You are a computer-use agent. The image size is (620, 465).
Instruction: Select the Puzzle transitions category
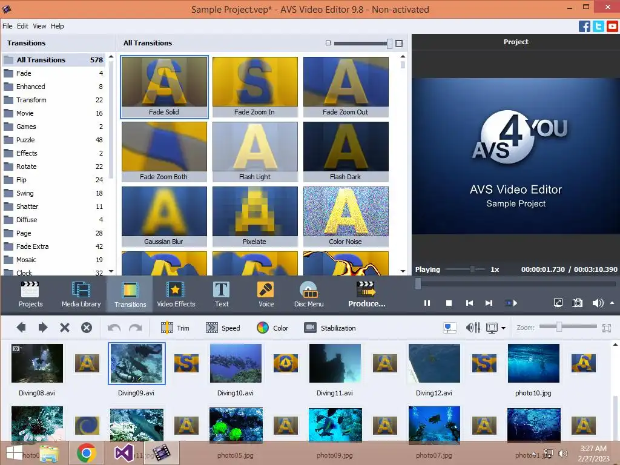(x=53, y=140)
